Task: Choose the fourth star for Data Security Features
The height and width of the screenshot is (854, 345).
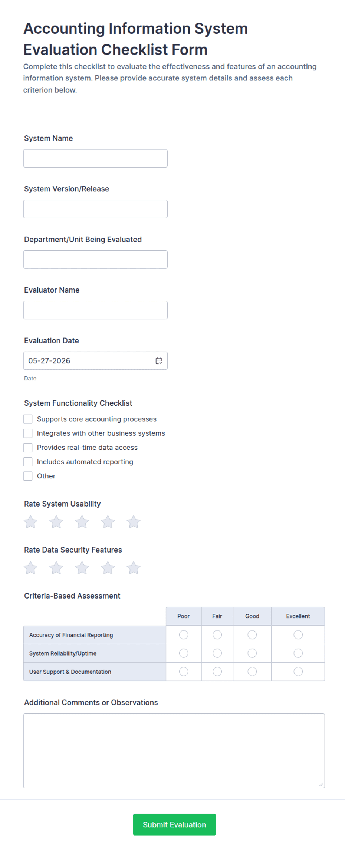Action: [x=108, y=568]
